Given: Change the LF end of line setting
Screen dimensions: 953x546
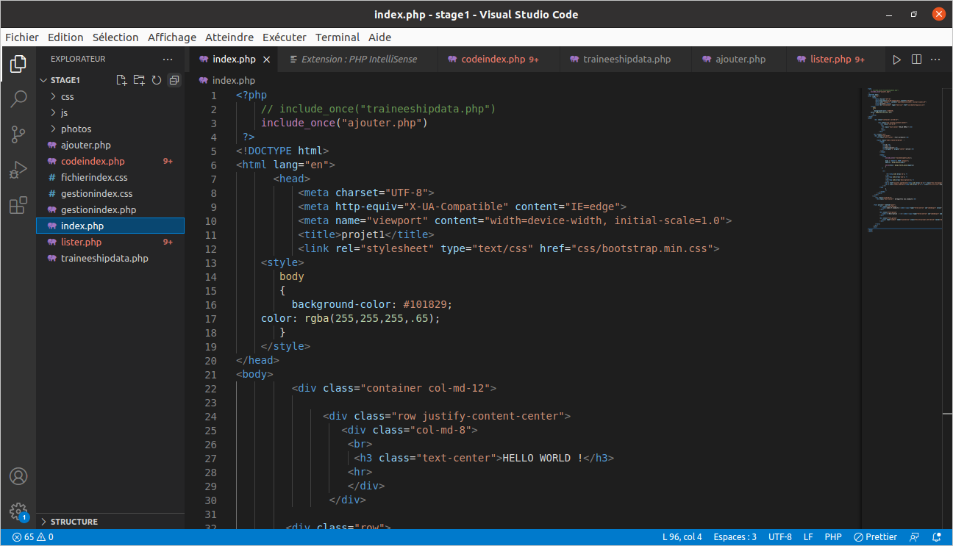Looking at the screenshot, I should [808, 537].
